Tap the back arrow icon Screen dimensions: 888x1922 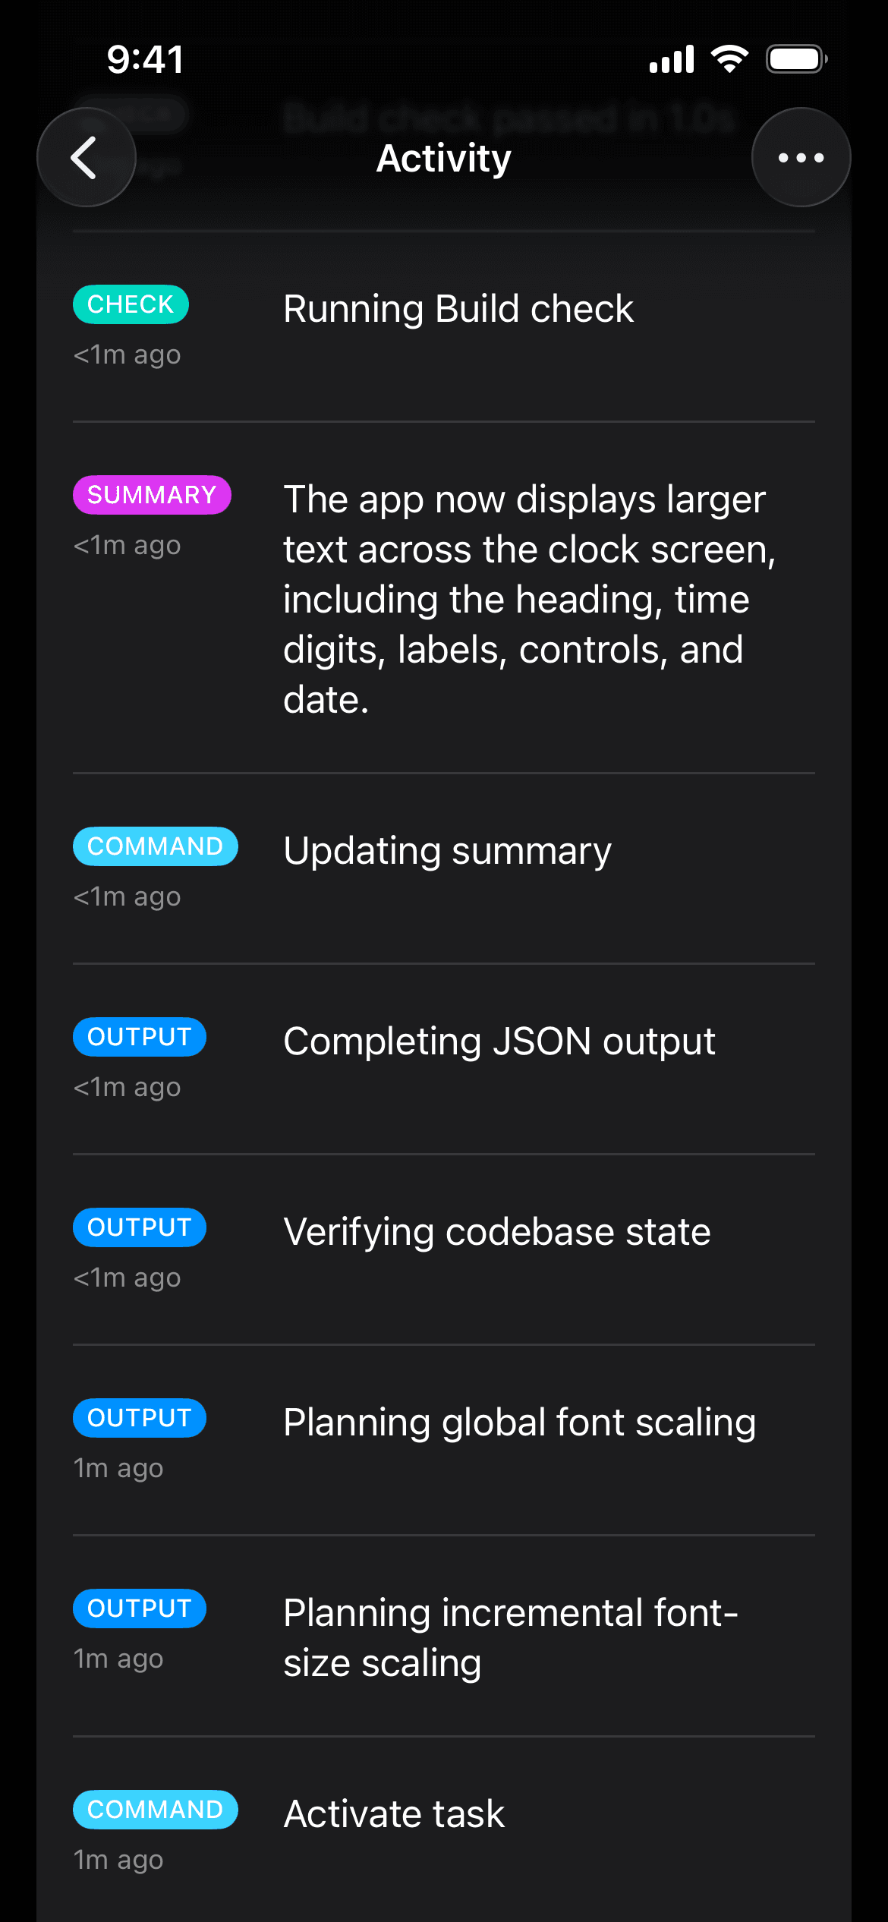(x=86, y=157)
